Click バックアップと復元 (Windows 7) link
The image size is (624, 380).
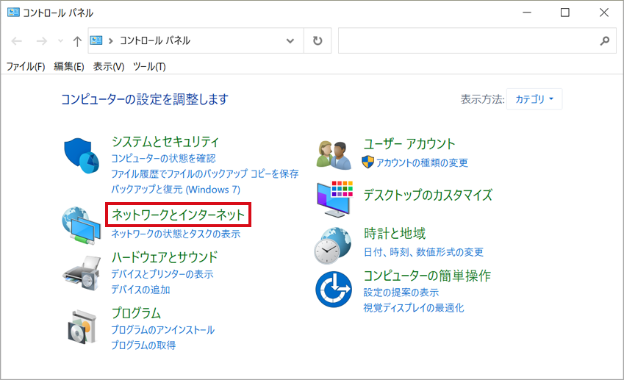click(x=176, y=190)
